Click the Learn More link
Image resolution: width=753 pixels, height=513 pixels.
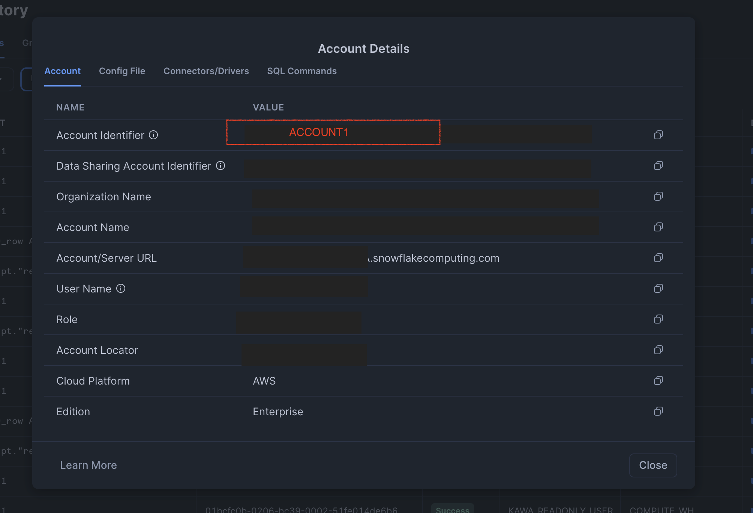[88, 465]
